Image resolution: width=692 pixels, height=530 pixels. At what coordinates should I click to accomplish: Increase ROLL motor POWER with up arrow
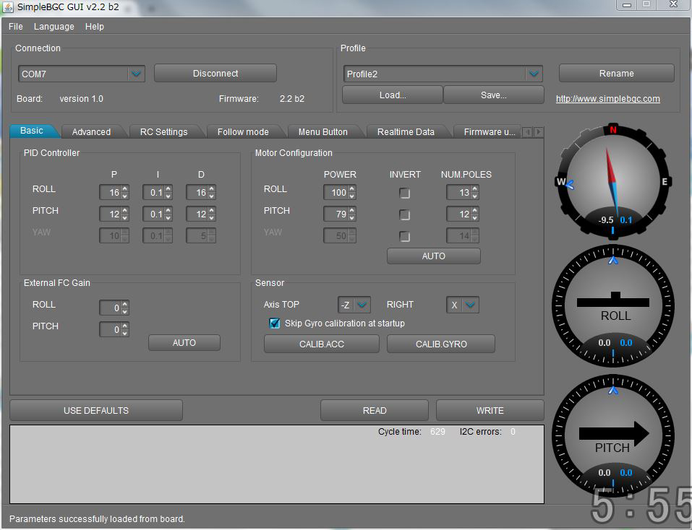pyautogui.click(x=351, y=189)
